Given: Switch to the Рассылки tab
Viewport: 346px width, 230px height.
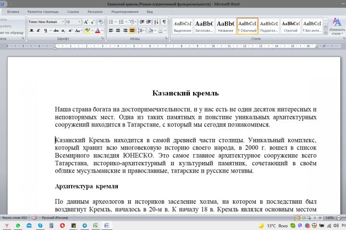Looking at the screenshot, I should click(x=95, y=11).
